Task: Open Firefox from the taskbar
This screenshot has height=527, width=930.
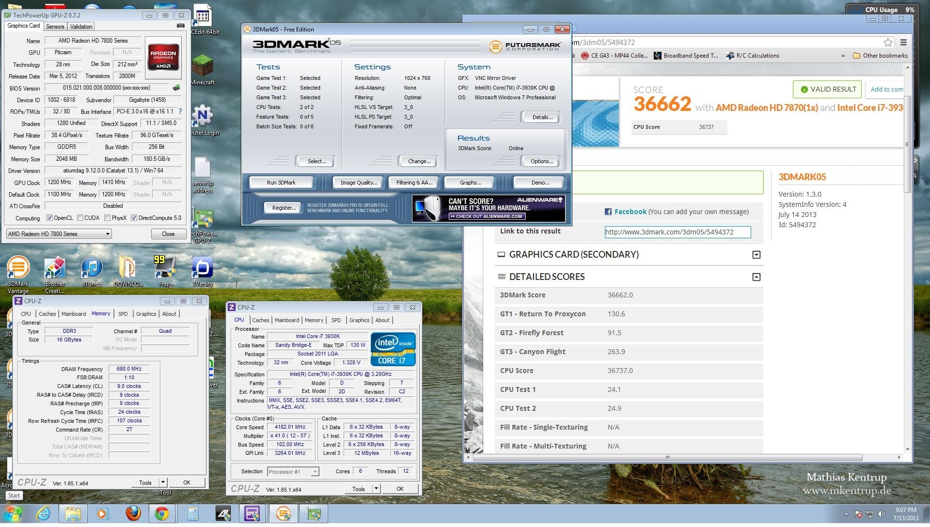Action: click(133, 513)
